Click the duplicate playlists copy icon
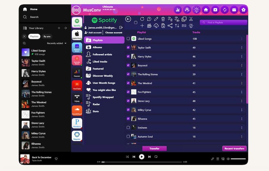This screenshot has width=269, height=171. point(184,19)
